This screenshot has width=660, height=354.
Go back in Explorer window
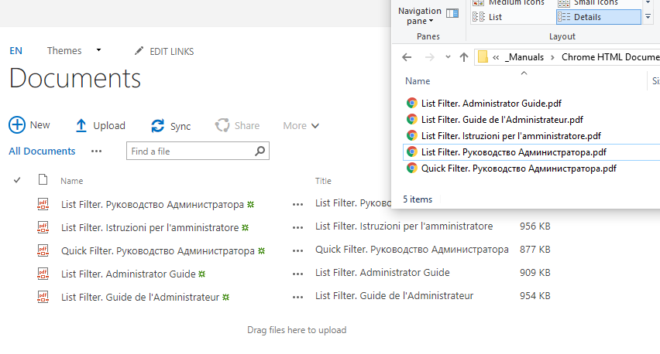pos(407,57)
